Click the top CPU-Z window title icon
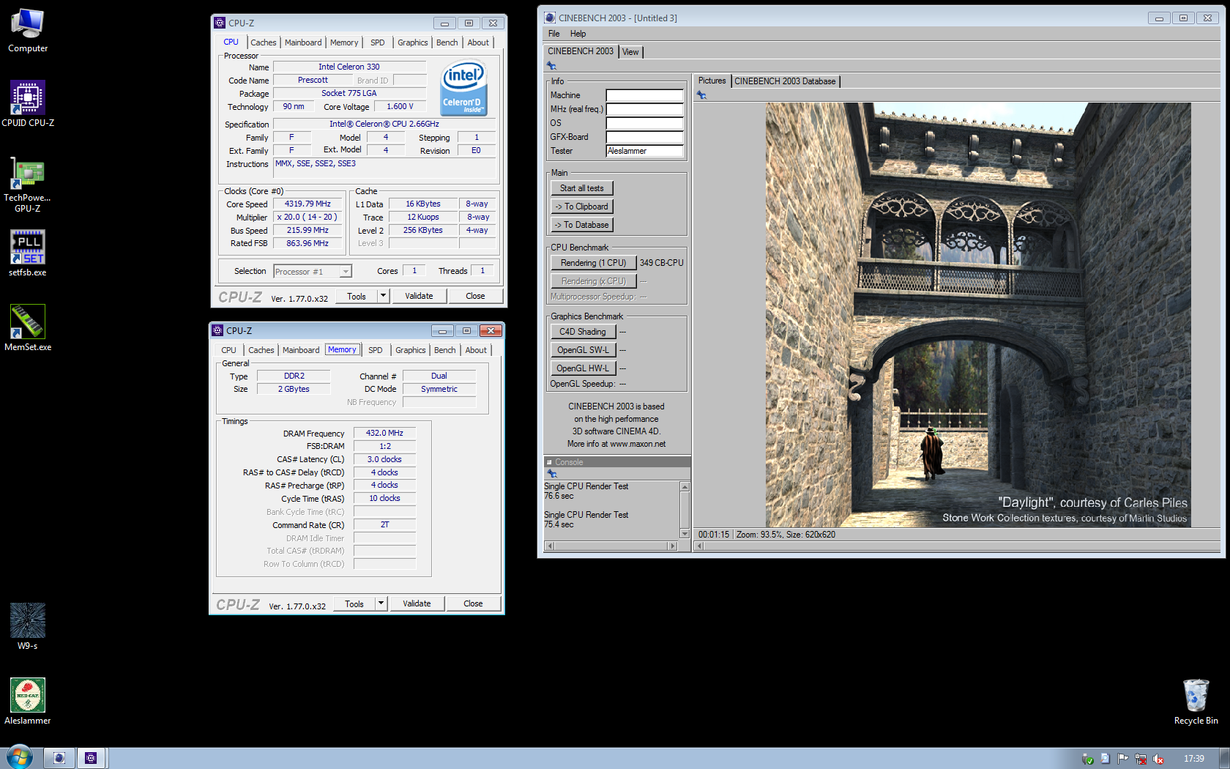This screenshot has width=1230, height=769. pyautogui.click(x=220, y=23)
